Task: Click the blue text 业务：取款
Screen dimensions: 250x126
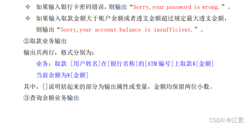Action: (x=51, y=64)
